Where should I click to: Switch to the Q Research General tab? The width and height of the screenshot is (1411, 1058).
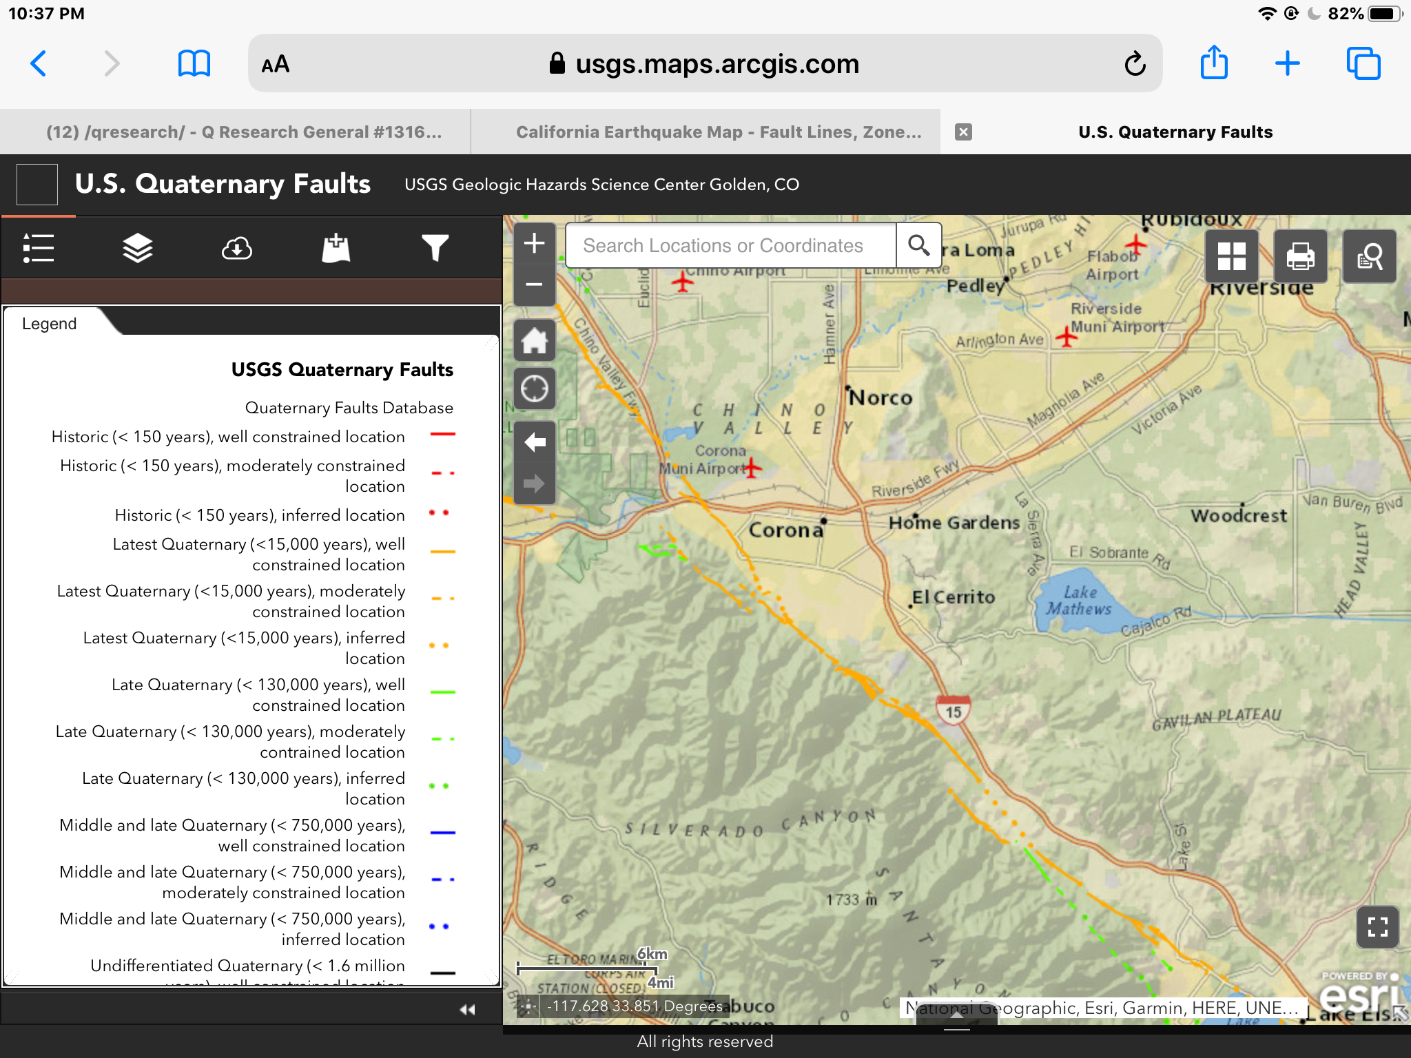tap(244, 132)
